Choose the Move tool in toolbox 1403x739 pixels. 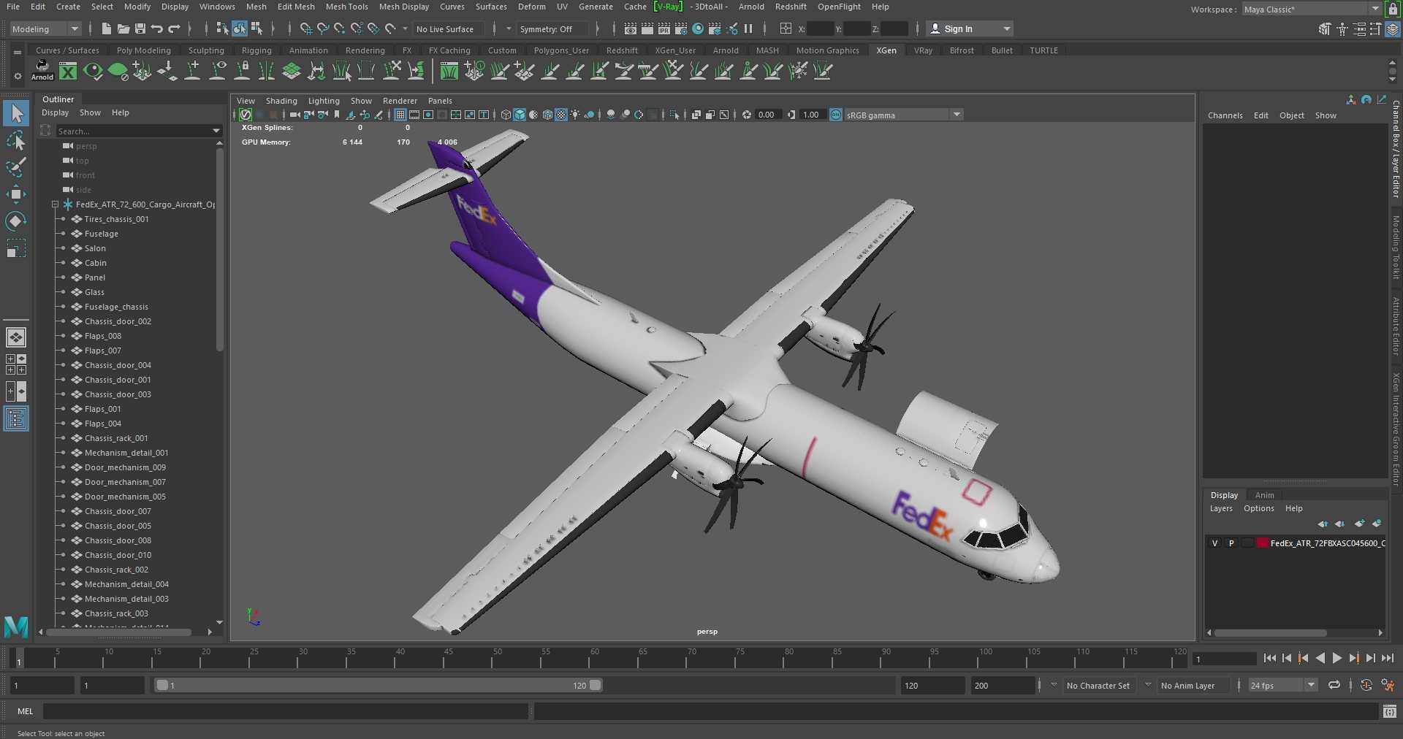click(16, 194)
